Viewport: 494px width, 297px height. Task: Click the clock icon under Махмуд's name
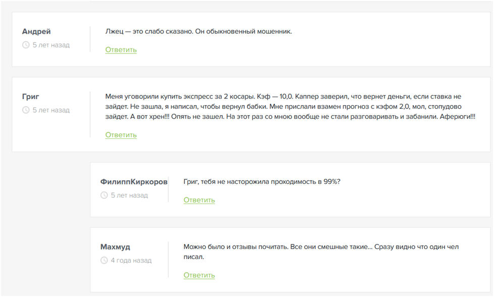pyautogui.click(x=104, y=261)
